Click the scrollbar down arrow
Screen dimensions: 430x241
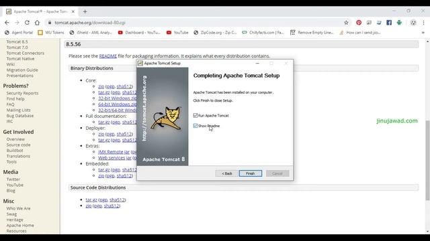click(427, 232)
